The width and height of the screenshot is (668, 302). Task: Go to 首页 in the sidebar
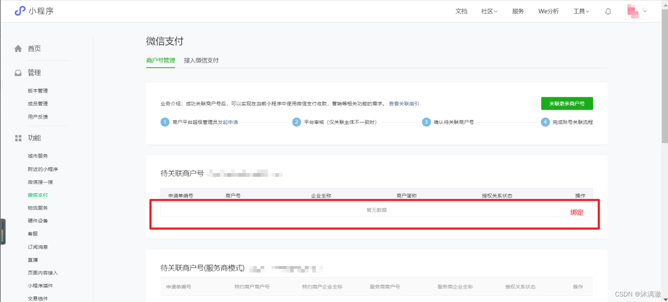(x=34, y=48)
